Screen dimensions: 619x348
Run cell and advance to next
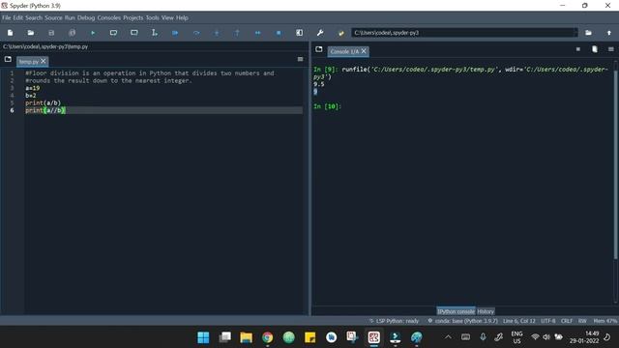[x=134, y=33]
